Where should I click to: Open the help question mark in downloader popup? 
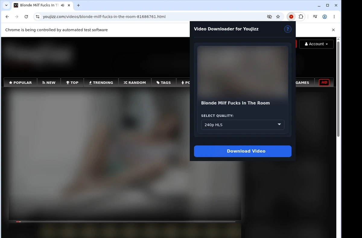(x=288, y=29)
